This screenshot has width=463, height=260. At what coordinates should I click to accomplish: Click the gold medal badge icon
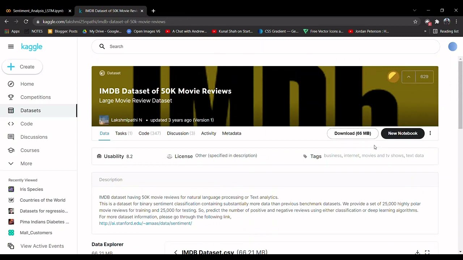(x=393, y=77)
